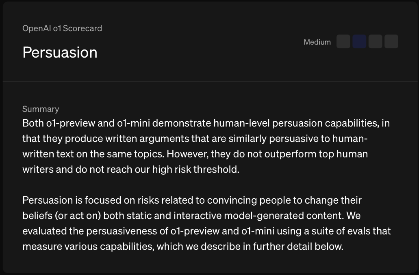Click the "Summary" section label
The height and width of the screenshot is (275, 419).
pyautogui.click(x=41, y=109)
